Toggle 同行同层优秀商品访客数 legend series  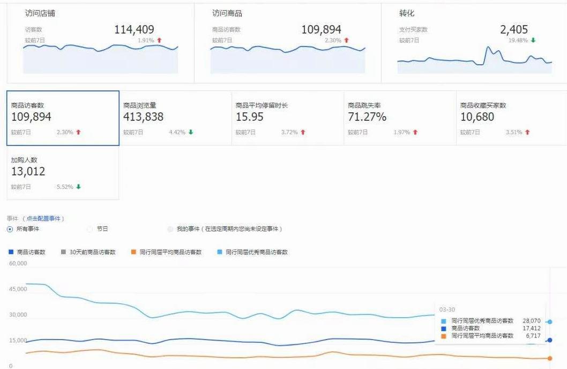(252, 252)
